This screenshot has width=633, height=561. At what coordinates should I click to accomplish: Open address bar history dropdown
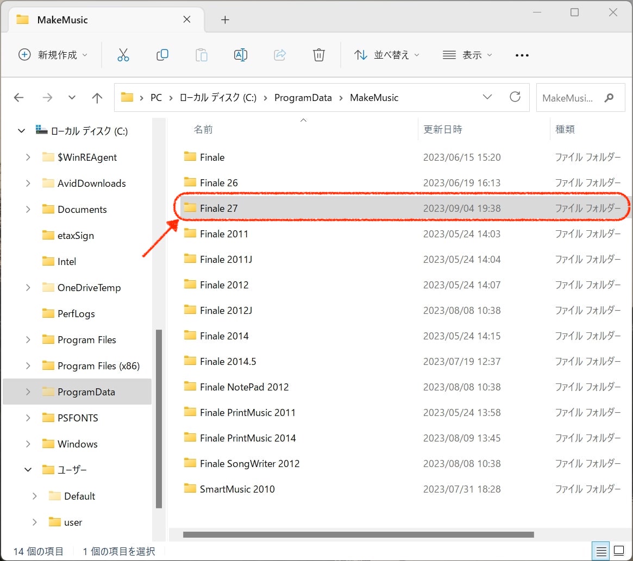487,97
